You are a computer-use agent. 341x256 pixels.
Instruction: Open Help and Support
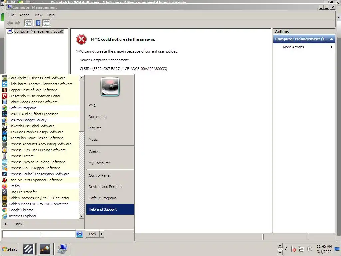[110, 209]
